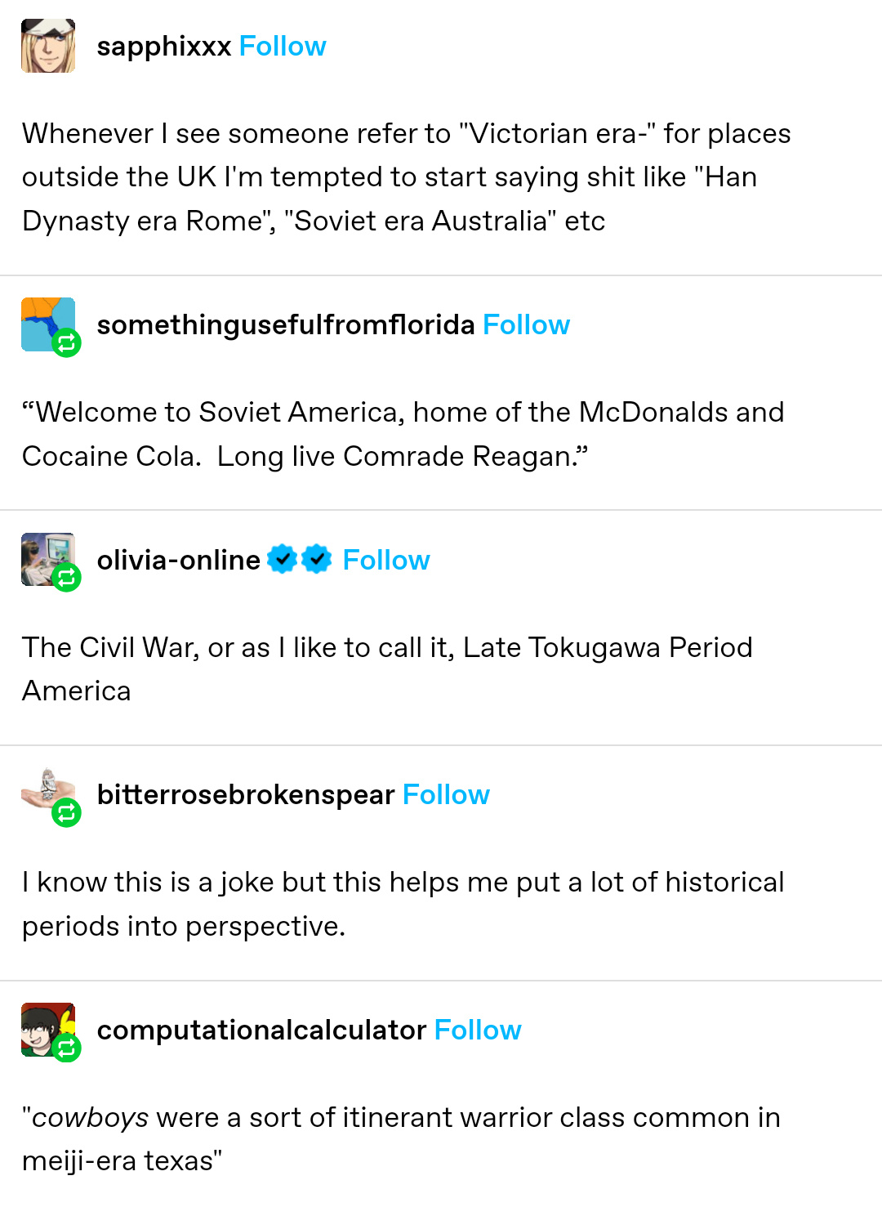This screenshot has height=1216, width=882.
Task: Click olivia-online's second blue verified checkmark
Action: (x=316, y=560)
